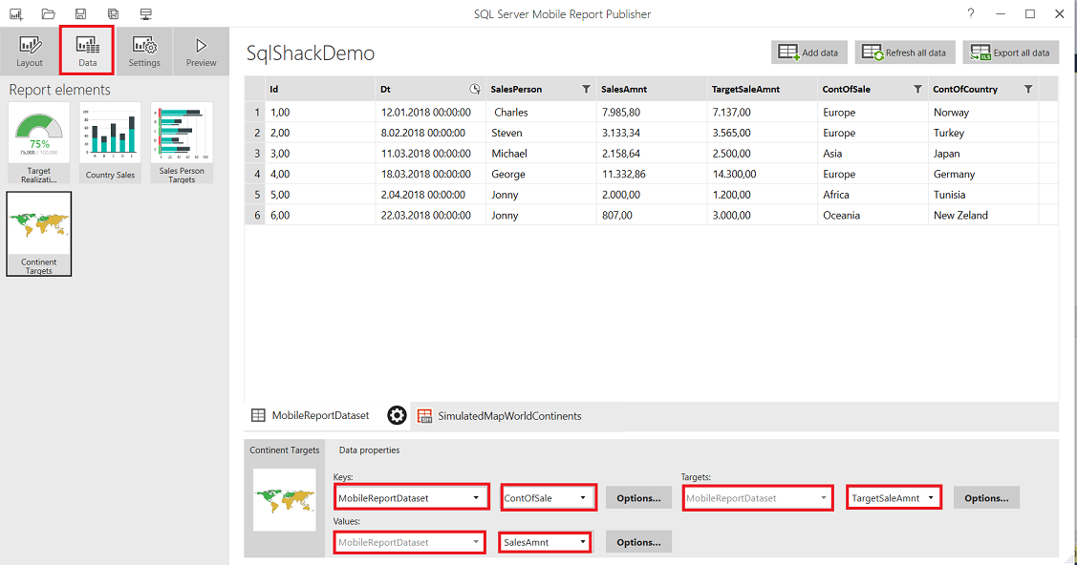Click the new mobile report icon
Screen dimensions: 1077x565
pos(16,13)
